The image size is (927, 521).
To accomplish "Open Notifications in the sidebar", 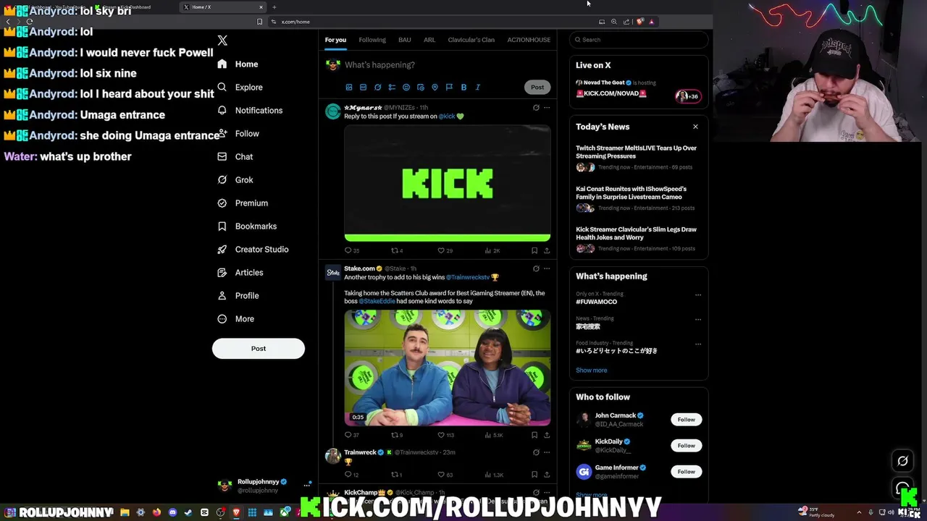I will pos(251,111).
